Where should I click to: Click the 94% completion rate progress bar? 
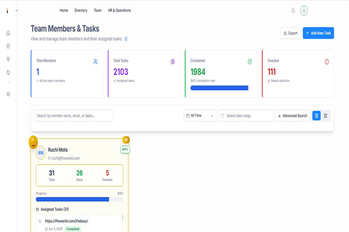(x=221, y=88)
